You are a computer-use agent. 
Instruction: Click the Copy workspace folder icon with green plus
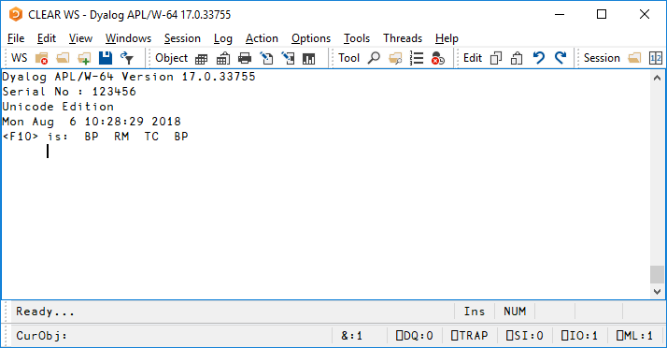pos(84,58)
